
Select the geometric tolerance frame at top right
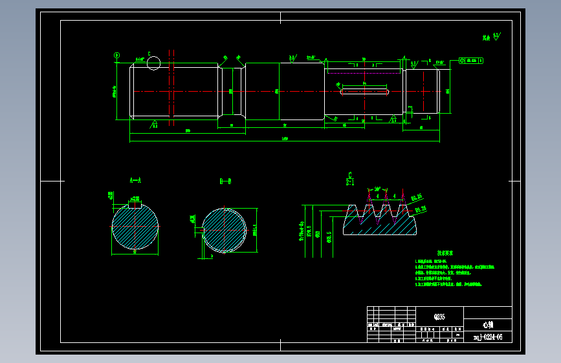(471, 61)
